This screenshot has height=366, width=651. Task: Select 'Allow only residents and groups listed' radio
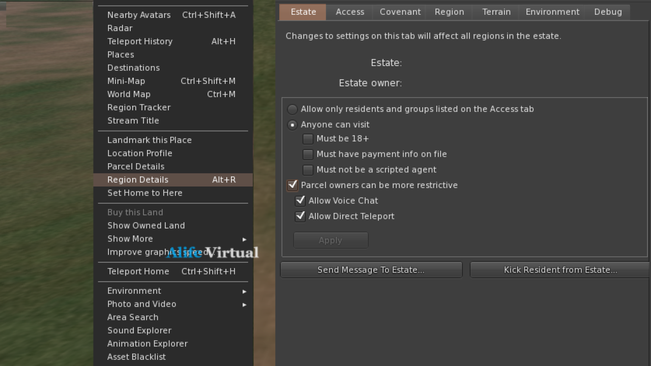pyautogui.click(x=292, y=109)
